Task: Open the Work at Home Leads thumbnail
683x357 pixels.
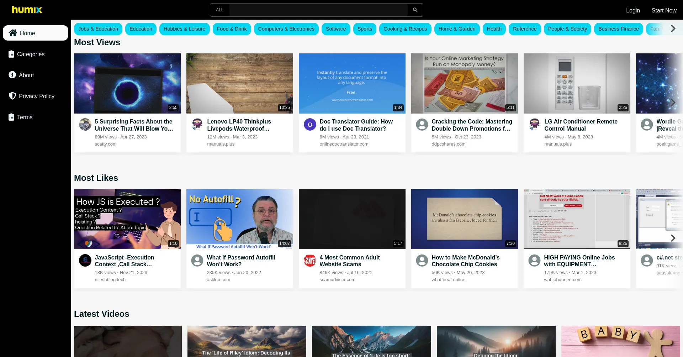Action: [x=577, y=219]
